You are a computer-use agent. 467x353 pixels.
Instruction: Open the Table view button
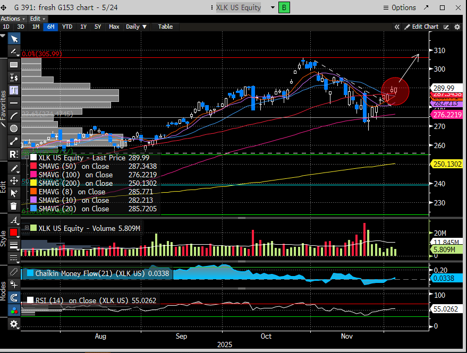(x=165, y=27)
